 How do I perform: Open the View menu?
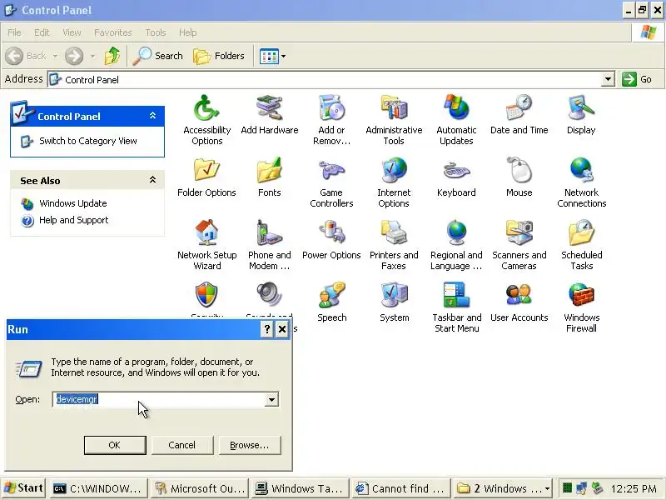72,32
